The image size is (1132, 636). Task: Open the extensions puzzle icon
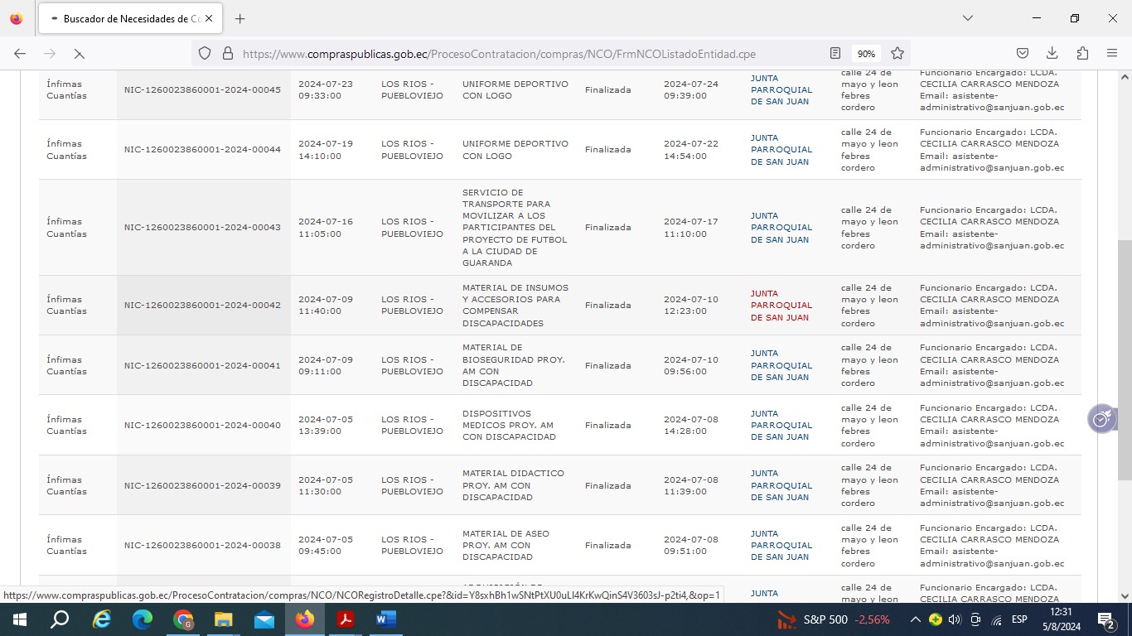(1082, 53)
